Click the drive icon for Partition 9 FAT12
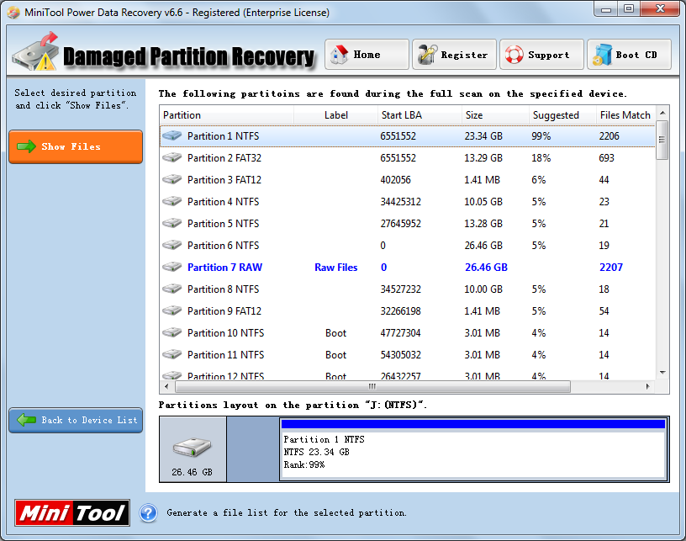The height and width of the screenshot is (541, 686). 172,310
